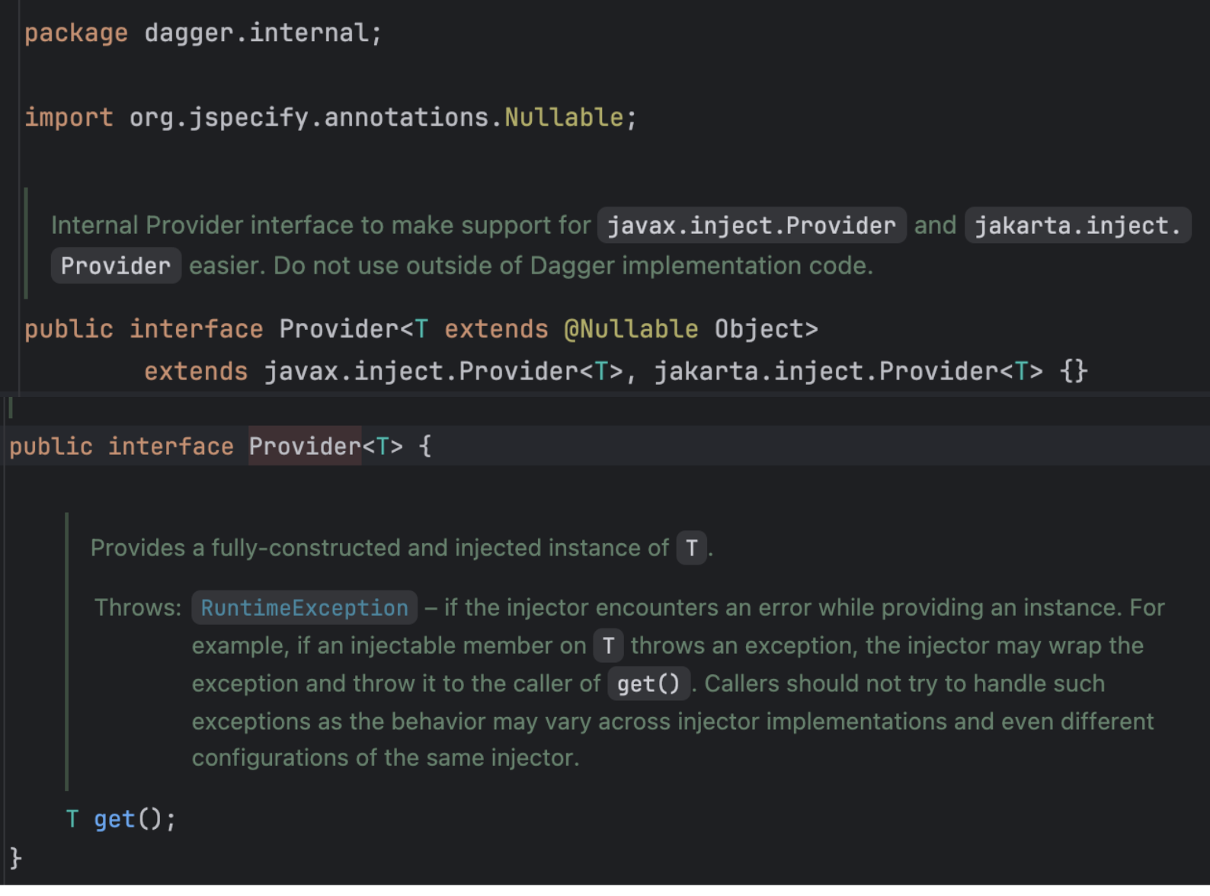This screenshot has height=896, width=1210.
Task: Click the 'javax.inject.Provider' code tag in the doc comment
Action: 751,226
